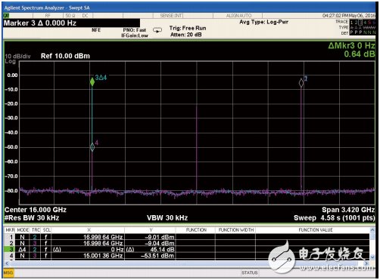Select marker 1 diamond near 17 GHz peak
This screenshot has width=380, height=280.
click(x=301, y=83)
